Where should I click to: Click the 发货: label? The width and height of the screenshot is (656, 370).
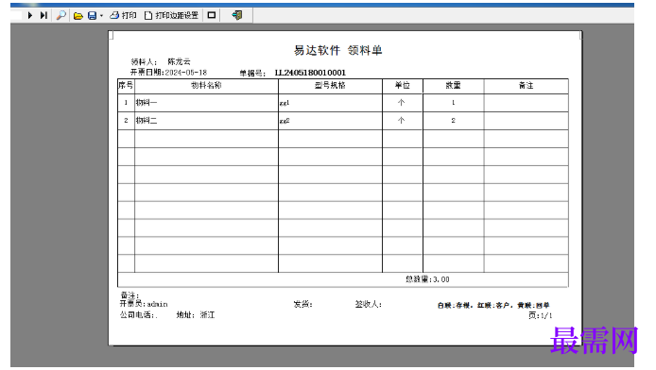[302, 305]
